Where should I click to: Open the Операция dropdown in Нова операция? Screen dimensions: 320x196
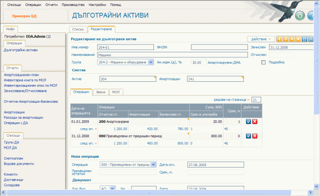153,165
